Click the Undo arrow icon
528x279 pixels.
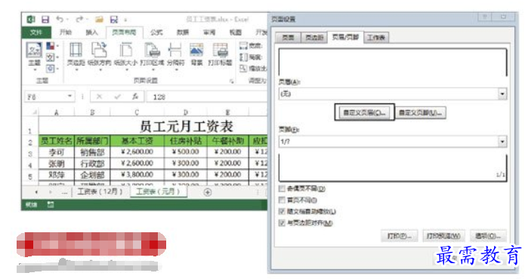click(60, 20)
